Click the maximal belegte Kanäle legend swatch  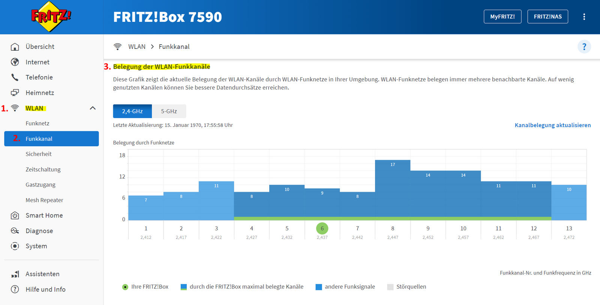[x=184, y=287]
